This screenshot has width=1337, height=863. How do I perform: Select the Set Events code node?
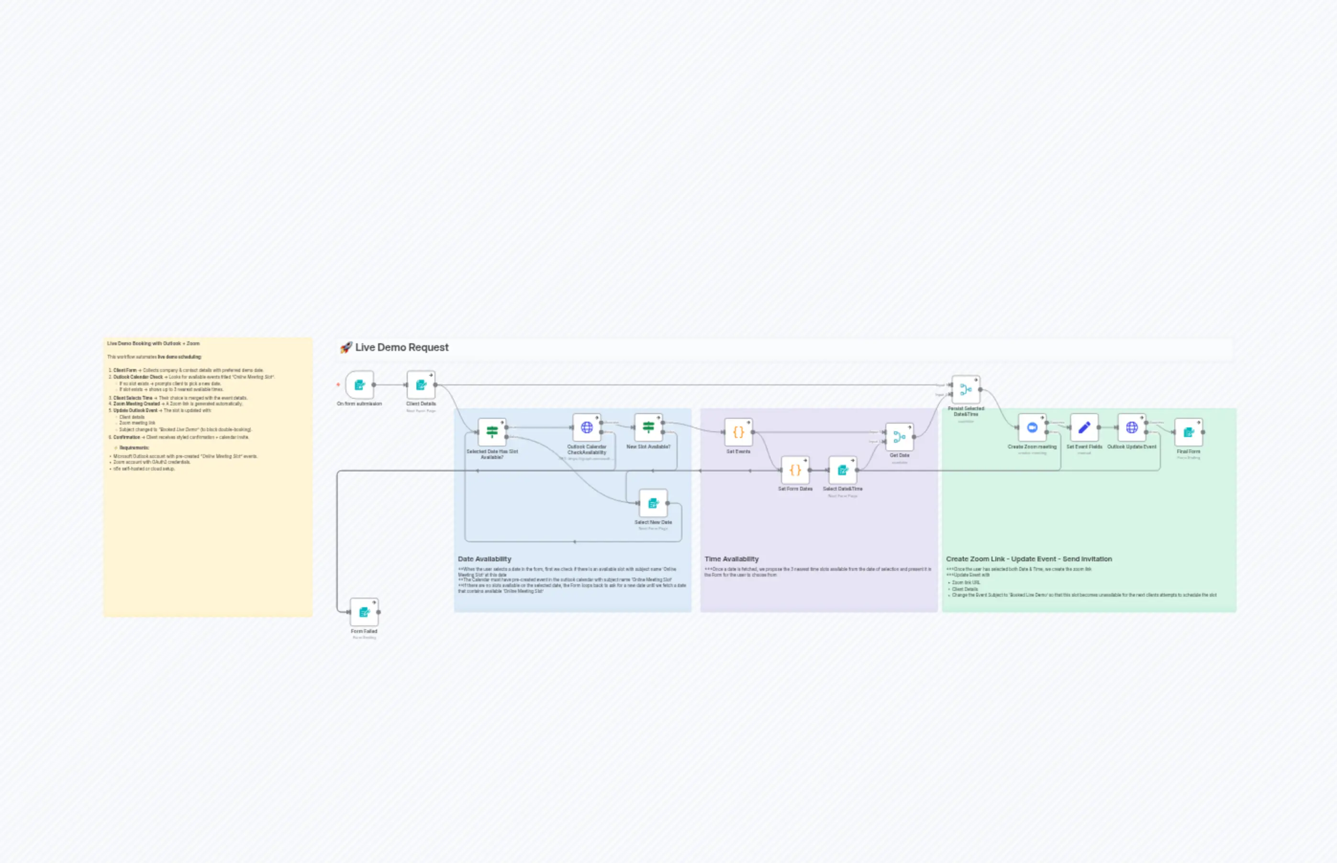(738, 432)
